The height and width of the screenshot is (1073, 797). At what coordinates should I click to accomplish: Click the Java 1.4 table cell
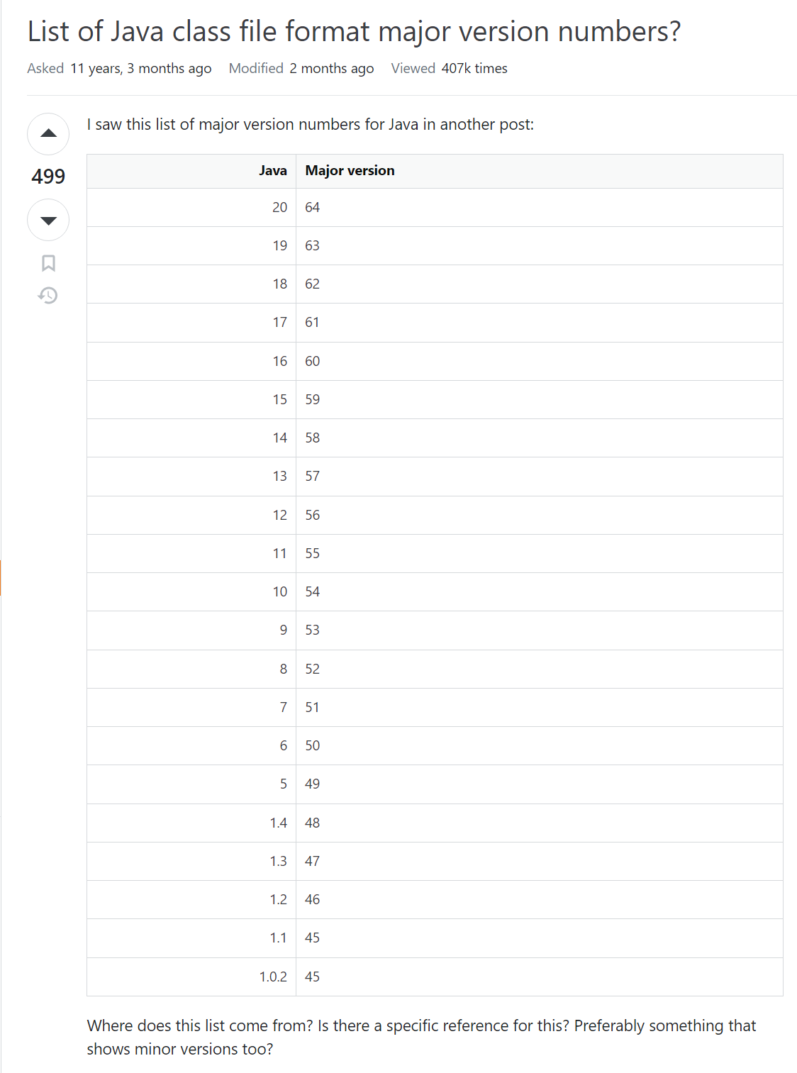pyautogui.click(x=278, y=823)
